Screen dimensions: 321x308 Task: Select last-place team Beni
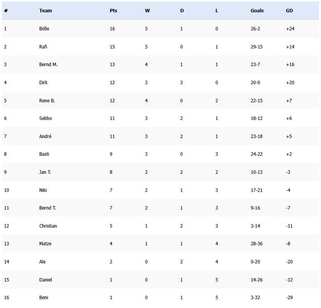coord(43,298)
